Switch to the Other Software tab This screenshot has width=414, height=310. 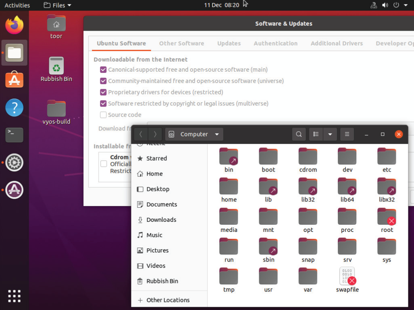tap(181, 43)
